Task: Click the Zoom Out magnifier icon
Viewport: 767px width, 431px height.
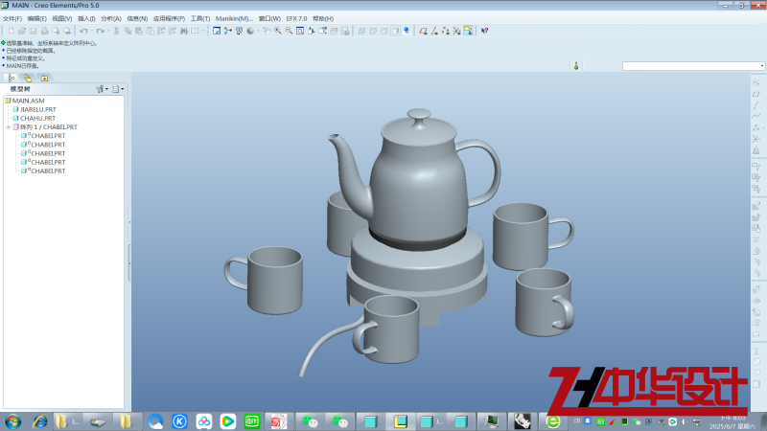Action: pyautogui.click(x=290, y=31)
